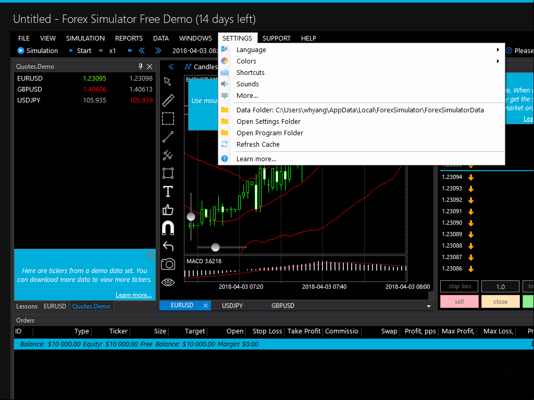Select Open Program Folder
Image resolution: width=534 pixels, height=400 pixels.
(362, 133)
